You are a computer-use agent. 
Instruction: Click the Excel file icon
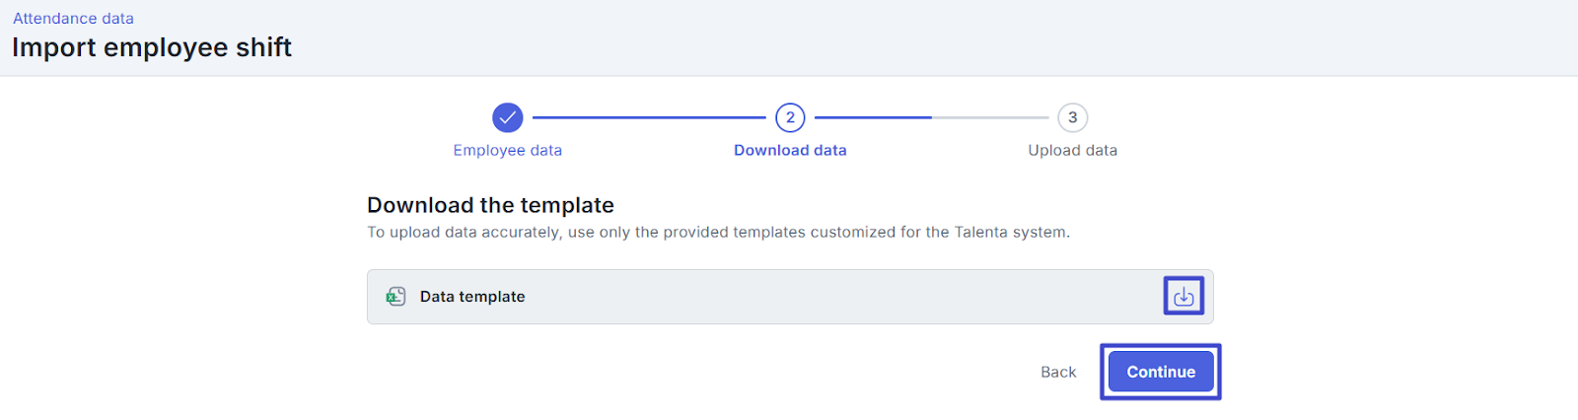[x=395, y=297]
